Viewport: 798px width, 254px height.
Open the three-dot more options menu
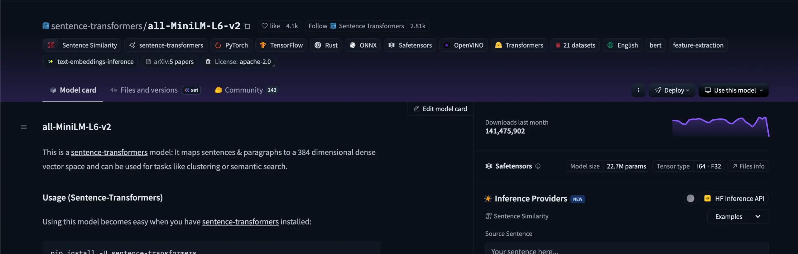coord(638,90)
